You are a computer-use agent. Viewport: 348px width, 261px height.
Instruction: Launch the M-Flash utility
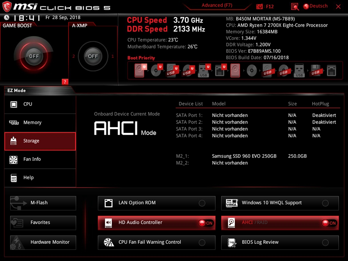point(43,203)
